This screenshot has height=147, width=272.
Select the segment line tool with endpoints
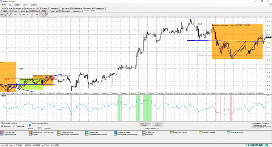point(6,15)
